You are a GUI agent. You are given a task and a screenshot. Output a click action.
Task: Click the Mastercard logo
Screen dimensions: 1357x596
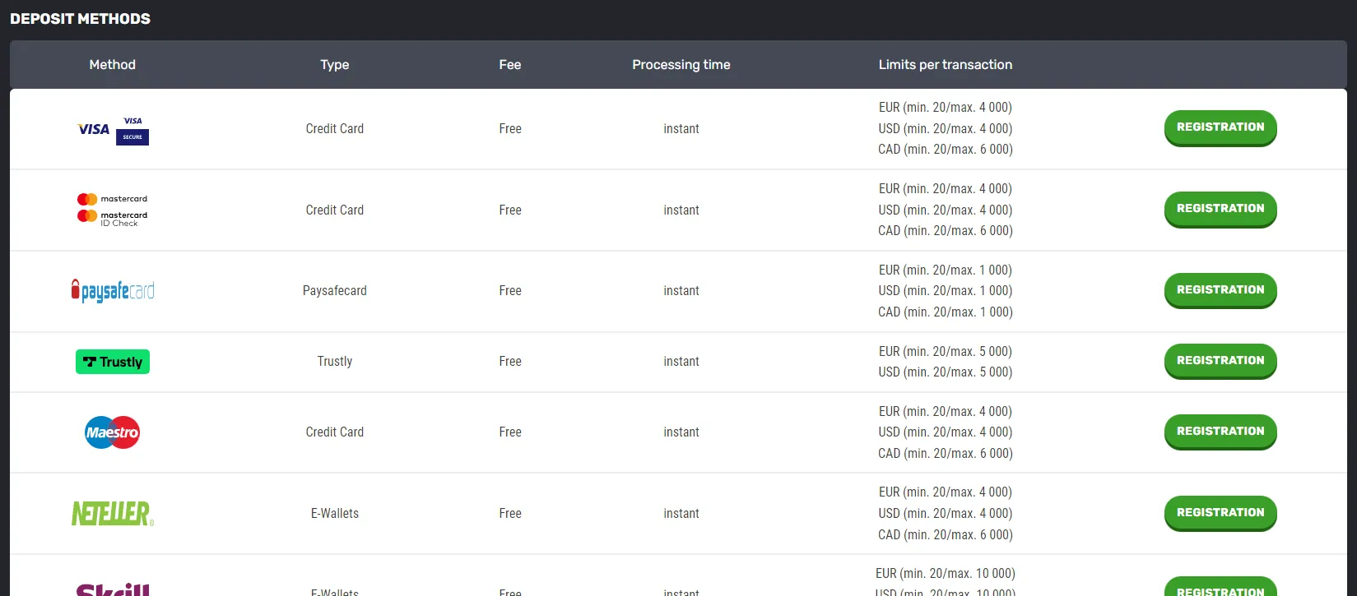(x=112, y=199)
